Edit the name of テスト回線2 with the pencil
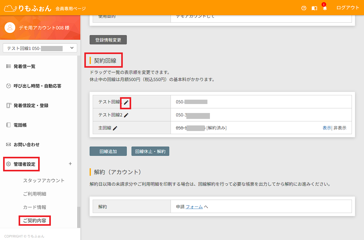Image resolution: width=364 pixels, height=240 pixels. (126, 115)
